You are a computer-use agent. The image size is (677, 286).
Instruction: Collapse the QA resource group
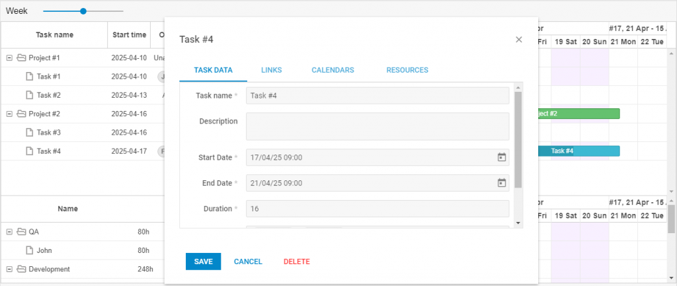[9, 232]
